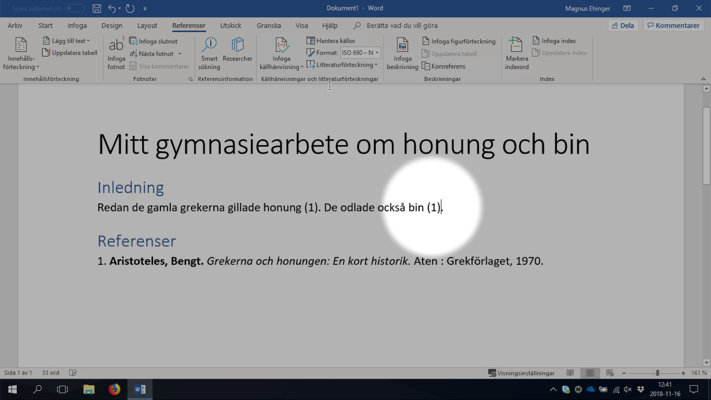Click Infoga slutnot in Fotnoter group
The width and height of the screenshot is (711, 400).
pyautogui.click(x=154, y=41)
